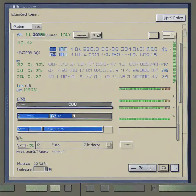196x196 pixels.
Task: Click the blue "0a n 1om" bar
Action: pos(73,129)
